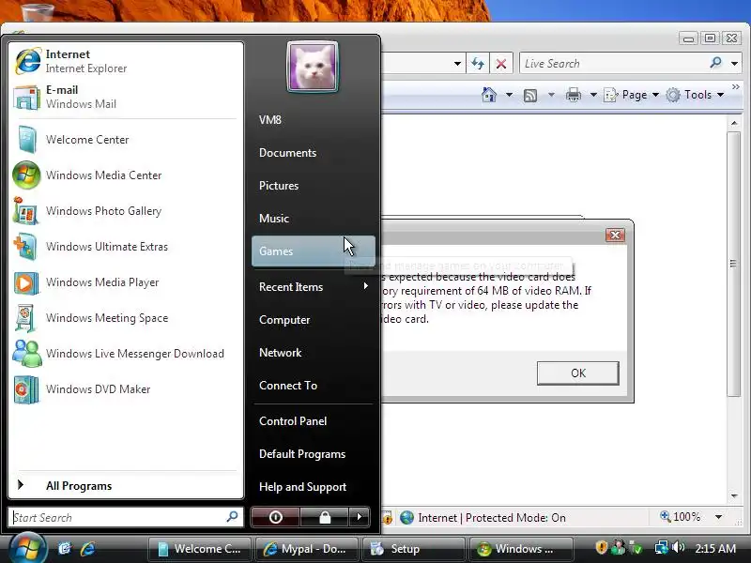
Task: Switch to Welcome Center taskbar button
Action: (x=199, y=549)
